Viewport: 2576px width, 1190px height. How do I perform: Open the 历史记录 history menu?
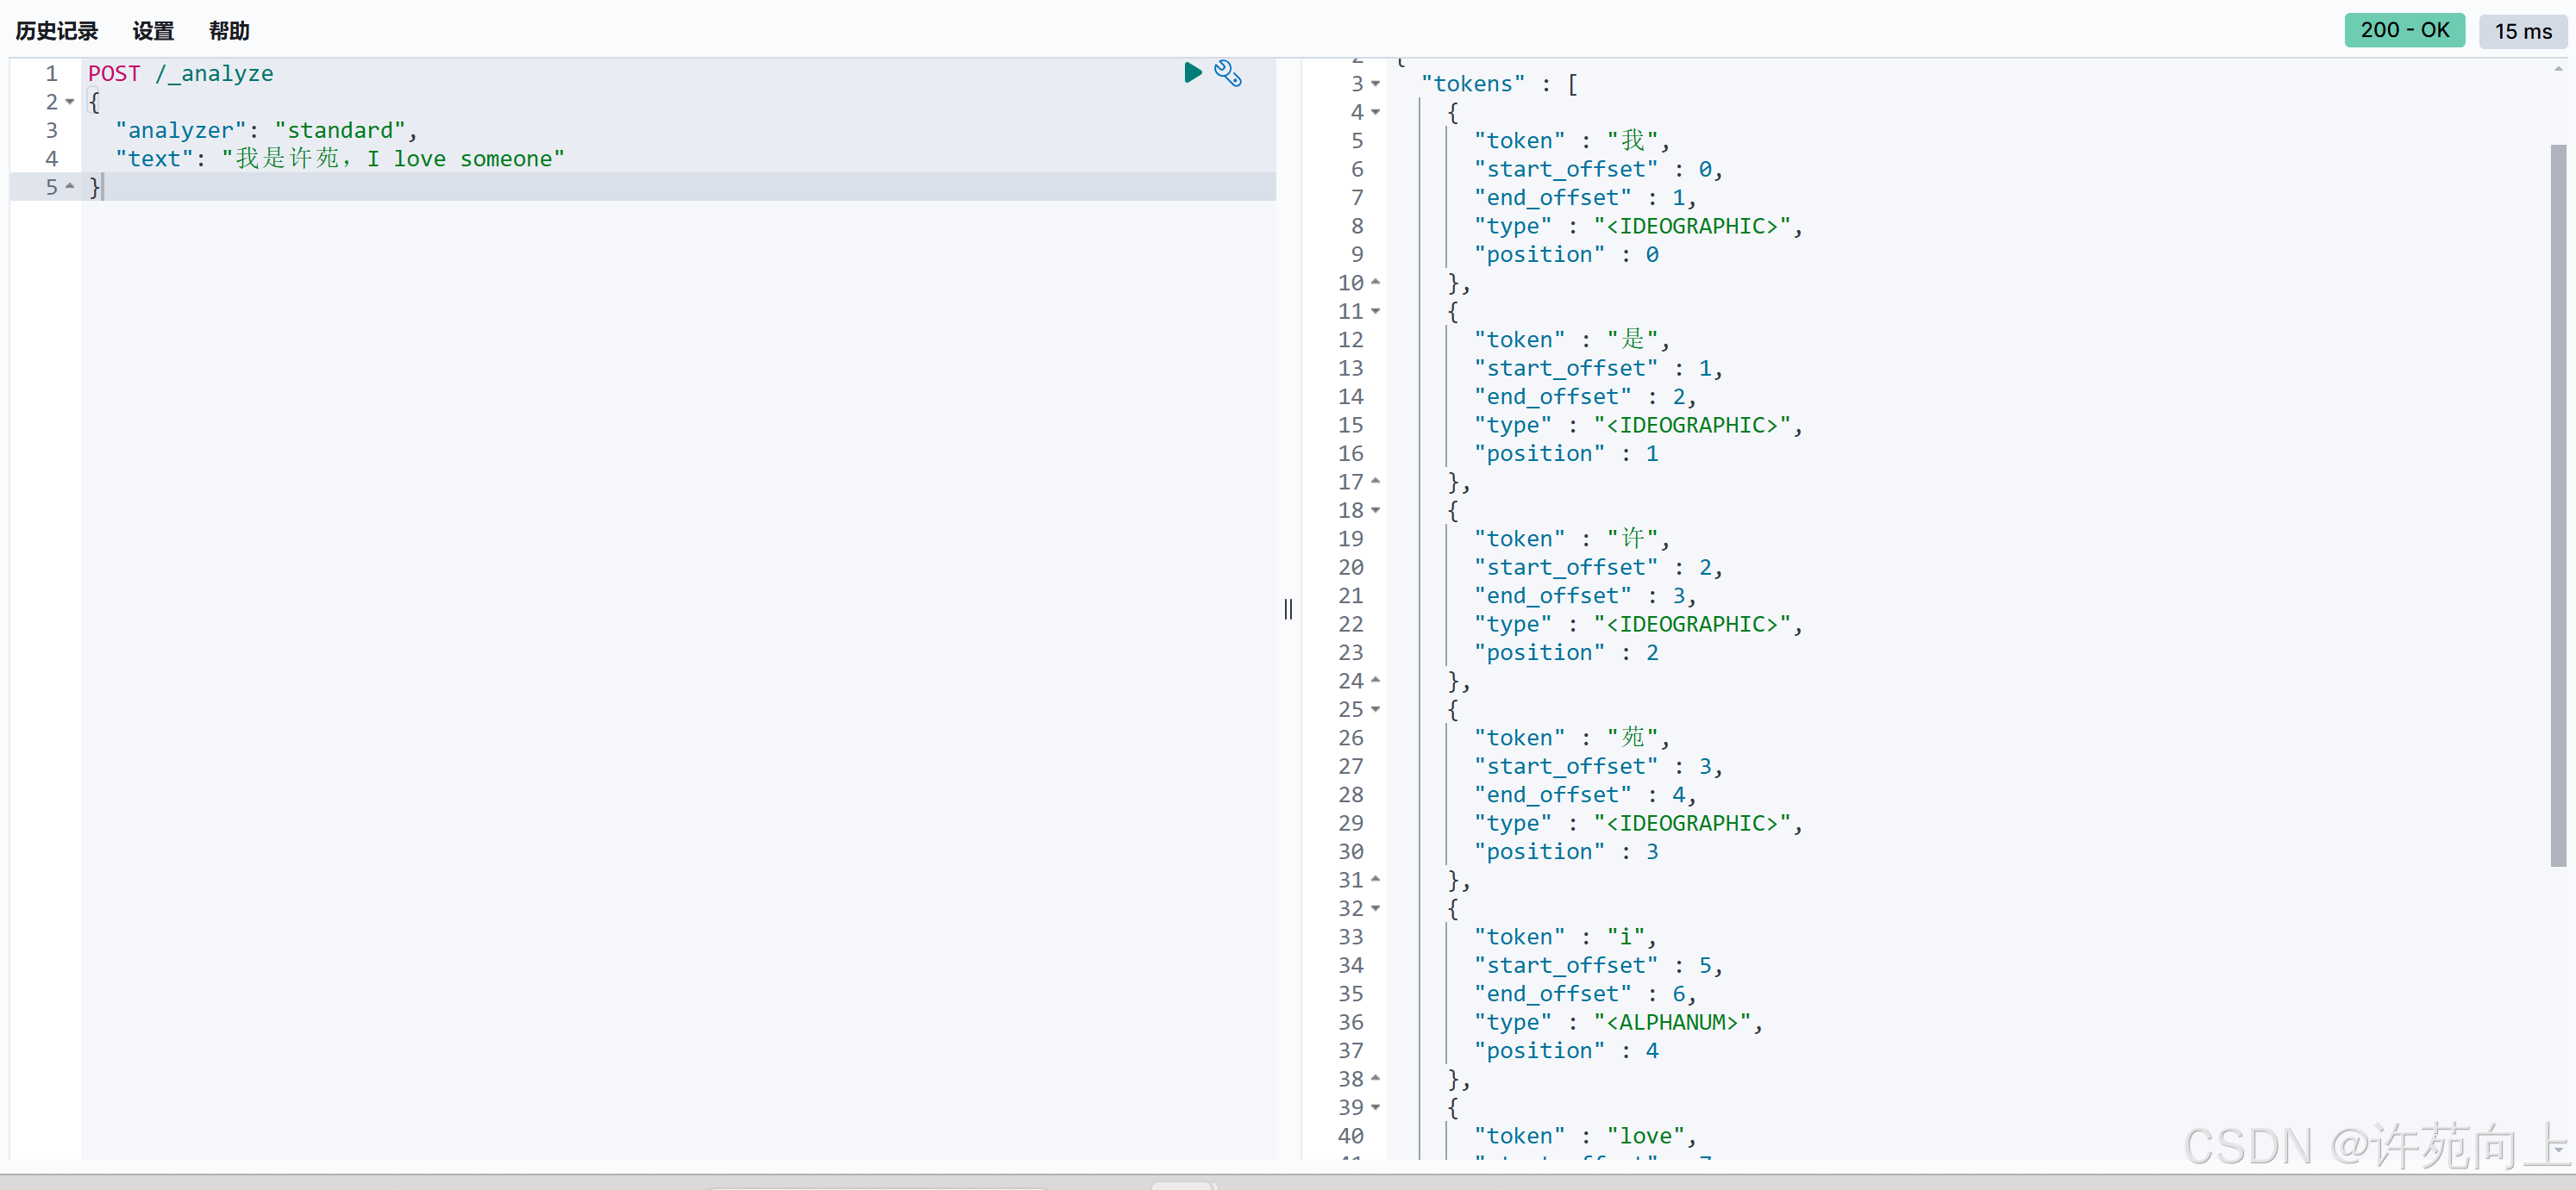tap(57, 31)
